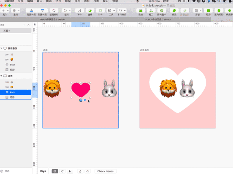
Task: Open the 文件 file menu
Action: click(21, 1)
